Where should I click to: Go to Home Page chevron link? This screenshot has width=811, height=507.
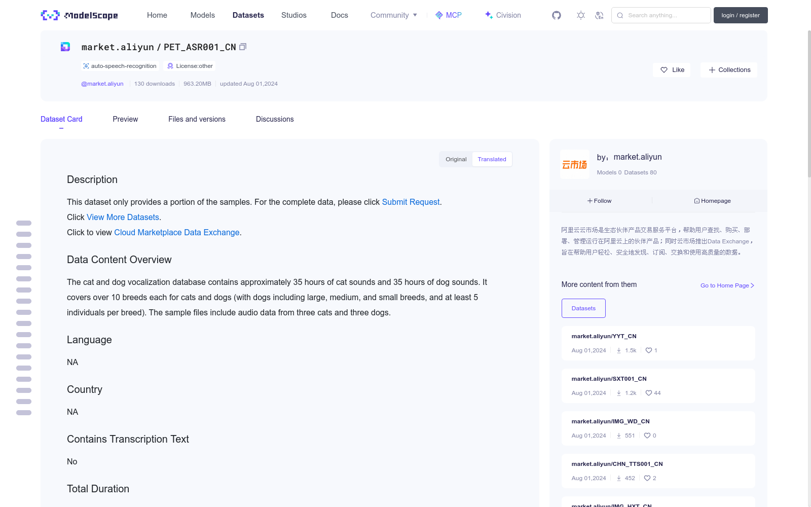(x=727, y=285)
